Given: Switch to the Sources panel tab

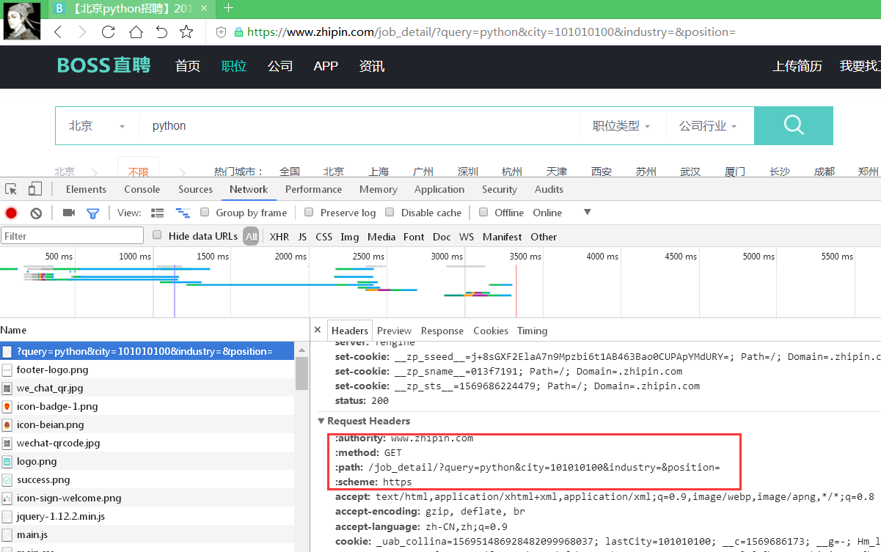Looking at the screenshot, I should (195, 189).
